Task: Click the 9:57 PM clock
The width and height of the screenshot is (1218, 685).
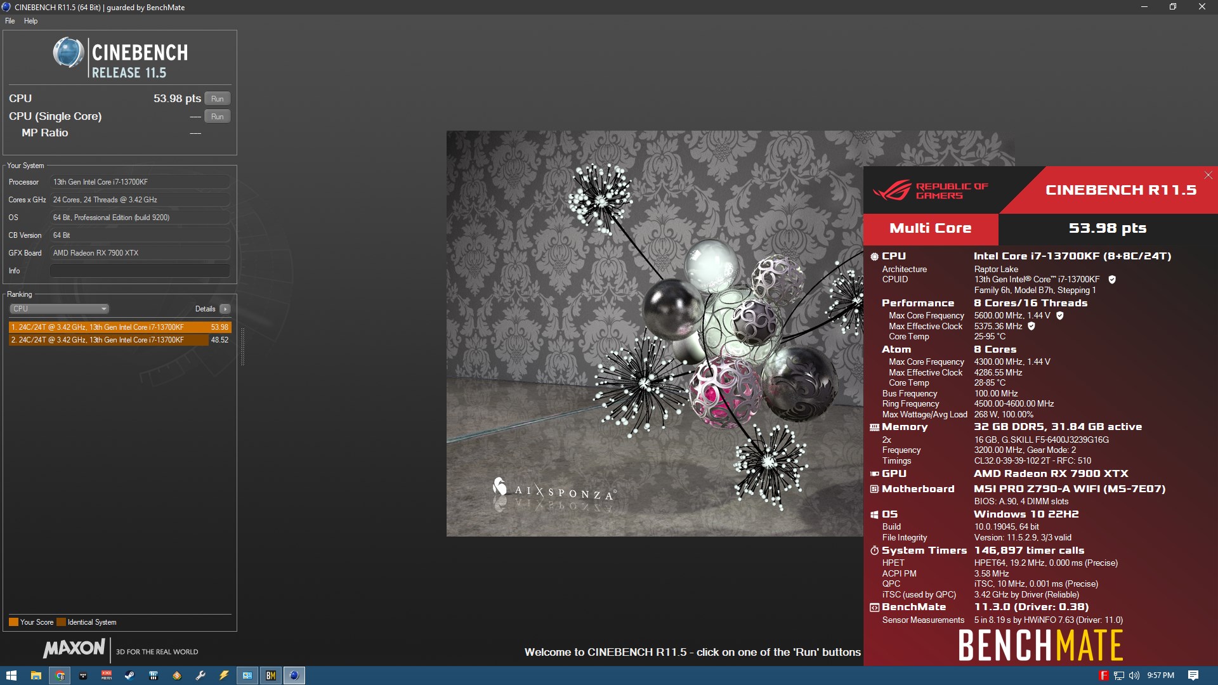Action: click(1160, 675)
